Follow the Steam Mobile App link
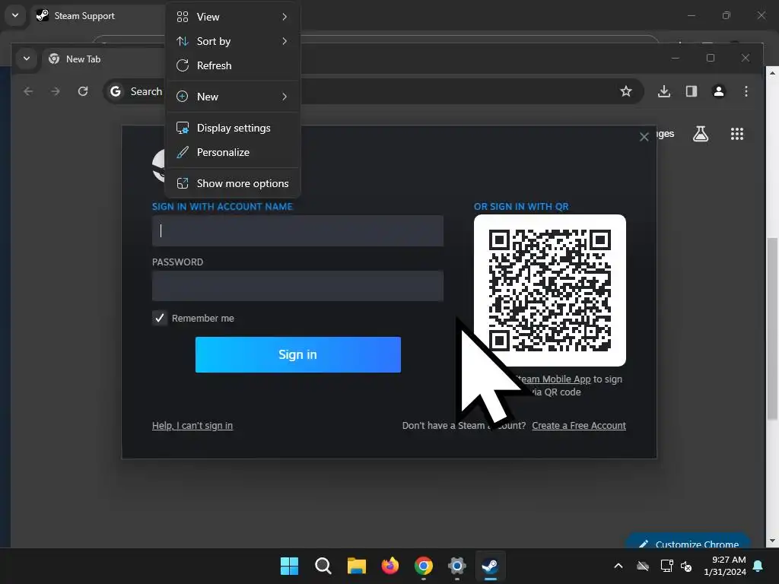The height and width of the screenshot is (584, 779). point(553,379)
